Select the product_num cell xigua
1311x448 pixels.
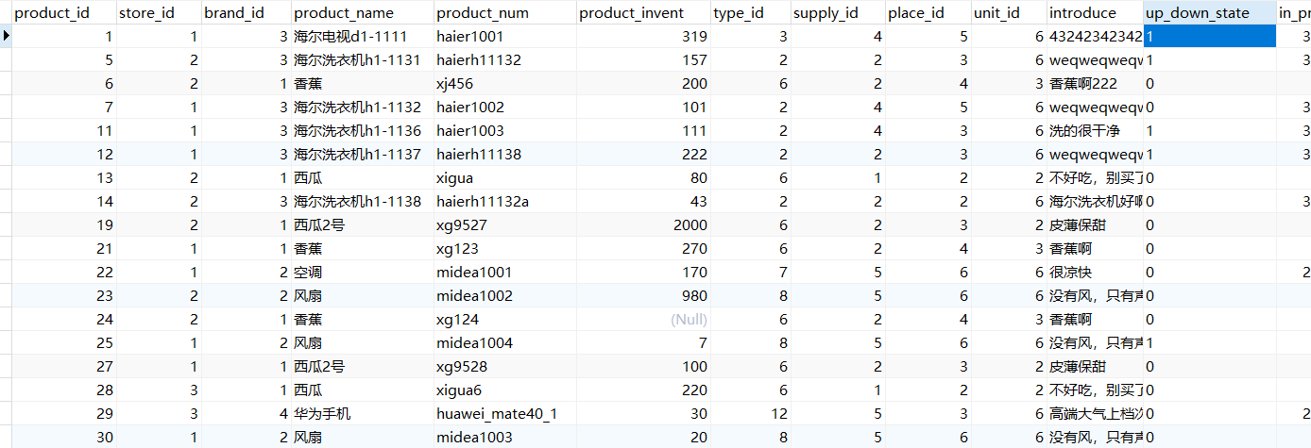coord(504,177)
